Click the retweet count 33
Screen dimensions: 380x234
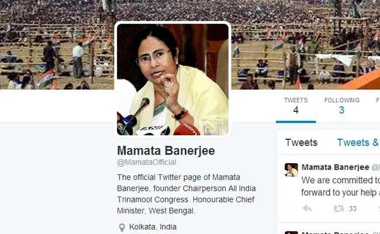click(x=353, y=208)
